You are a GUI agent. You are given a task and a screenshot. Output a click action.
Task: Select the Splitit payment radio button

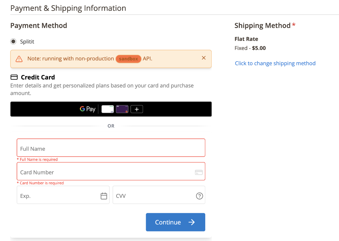pos(13,42)
